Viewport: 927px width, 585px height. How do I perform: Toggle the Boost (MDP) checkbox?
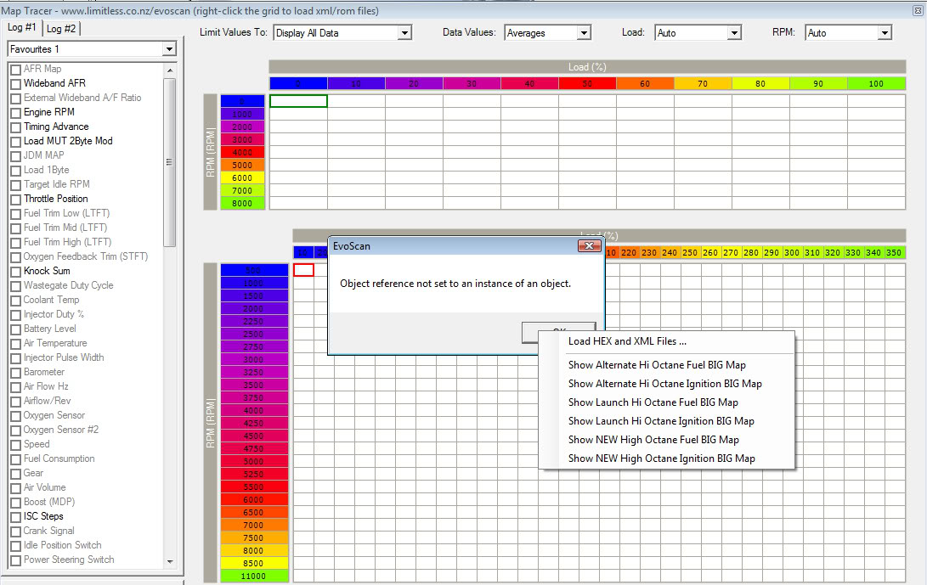click(16, 503)
